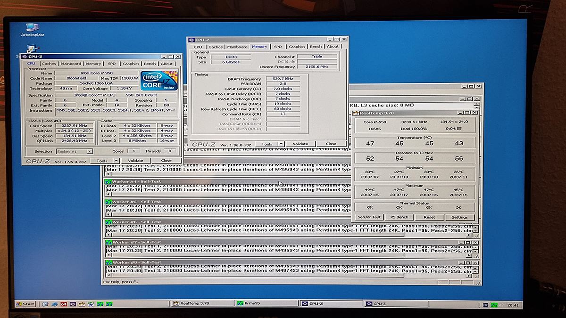Click the system clock showing 20:41

tap(513, 305)
